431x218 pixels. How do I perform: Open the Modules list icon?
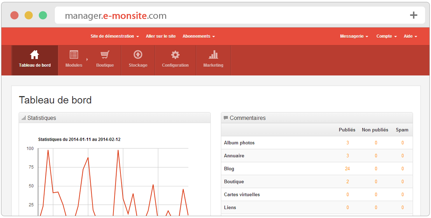click(x=74, y=54)
